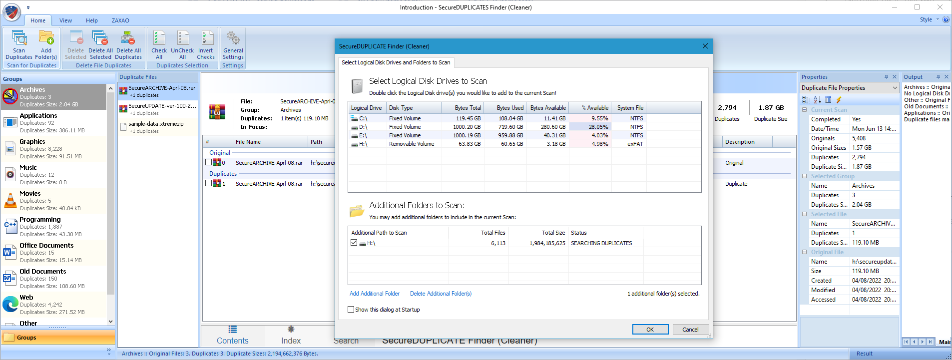Viewport: 952px width, 360px height.
Task: Close the Output panel
Action: 947,77
